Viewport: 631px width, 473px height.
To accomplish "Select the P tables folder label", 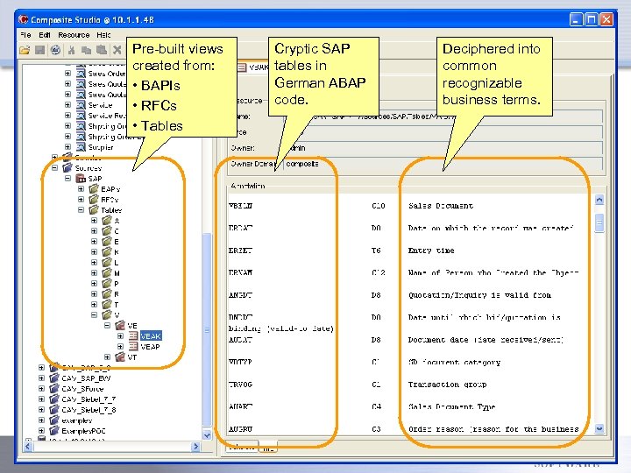I will pos(117,283).
